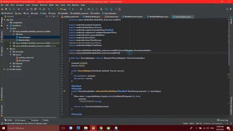The image size is (233, 131).
Task: Click the Project panel settings gear icon
Action: click(54, 17)
